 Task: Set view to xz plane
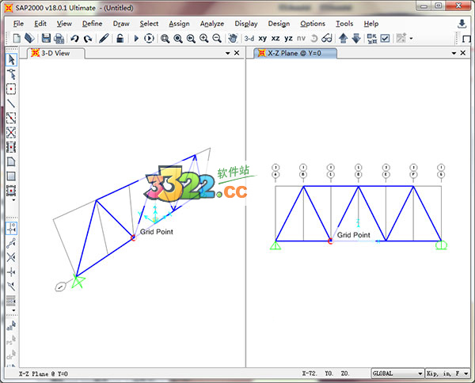(275, 38)
